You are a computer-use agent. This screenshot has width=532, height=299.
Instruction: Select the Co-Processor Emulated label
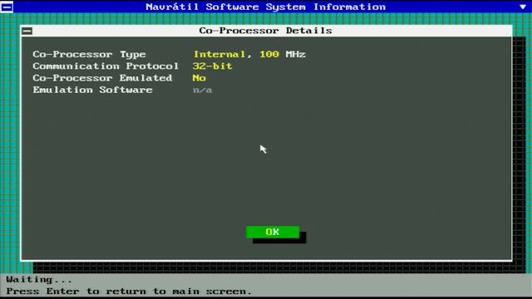[102, 78]
